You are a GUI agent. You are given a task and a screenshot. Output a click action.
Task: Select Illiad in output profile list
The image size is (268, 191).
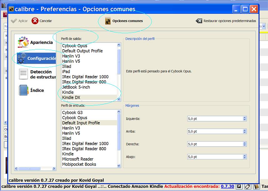pyautogui.click(x=89, y=66)
